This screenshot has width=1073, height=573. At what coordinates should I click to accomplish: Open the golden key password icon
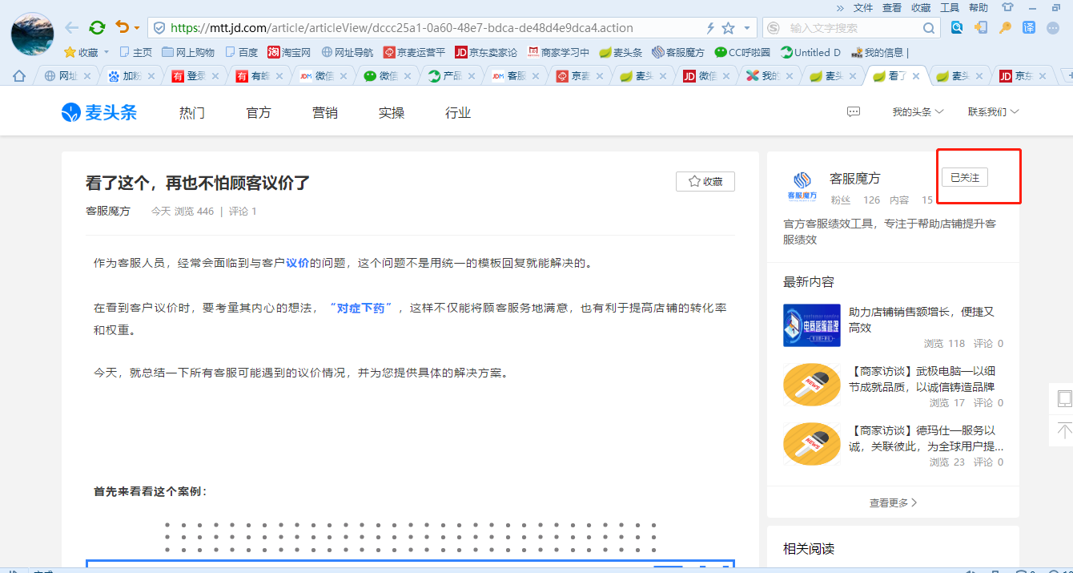[1005, 27]
